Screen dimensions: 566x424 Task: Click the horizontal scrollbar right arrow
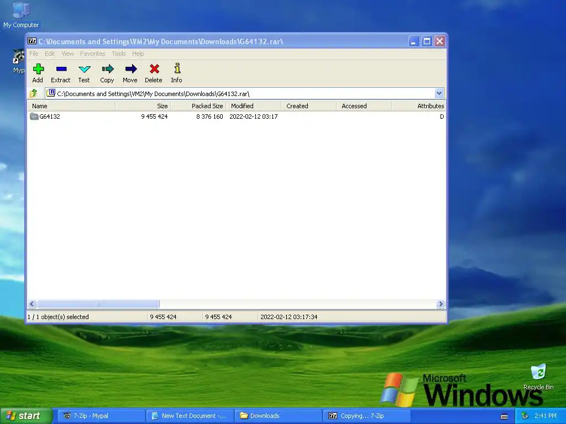(x=441, y=304)
